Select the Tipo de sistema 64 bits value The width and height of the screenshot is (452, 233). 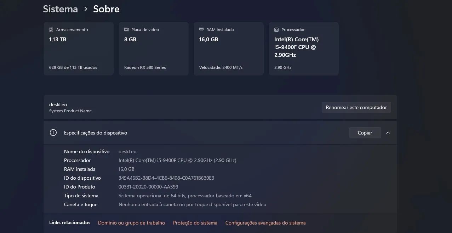point(185,196)
